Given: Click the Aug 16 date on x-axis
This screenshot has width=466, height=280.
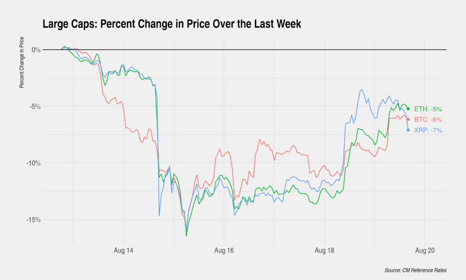Looking at the screenshot, I should 224,251.
